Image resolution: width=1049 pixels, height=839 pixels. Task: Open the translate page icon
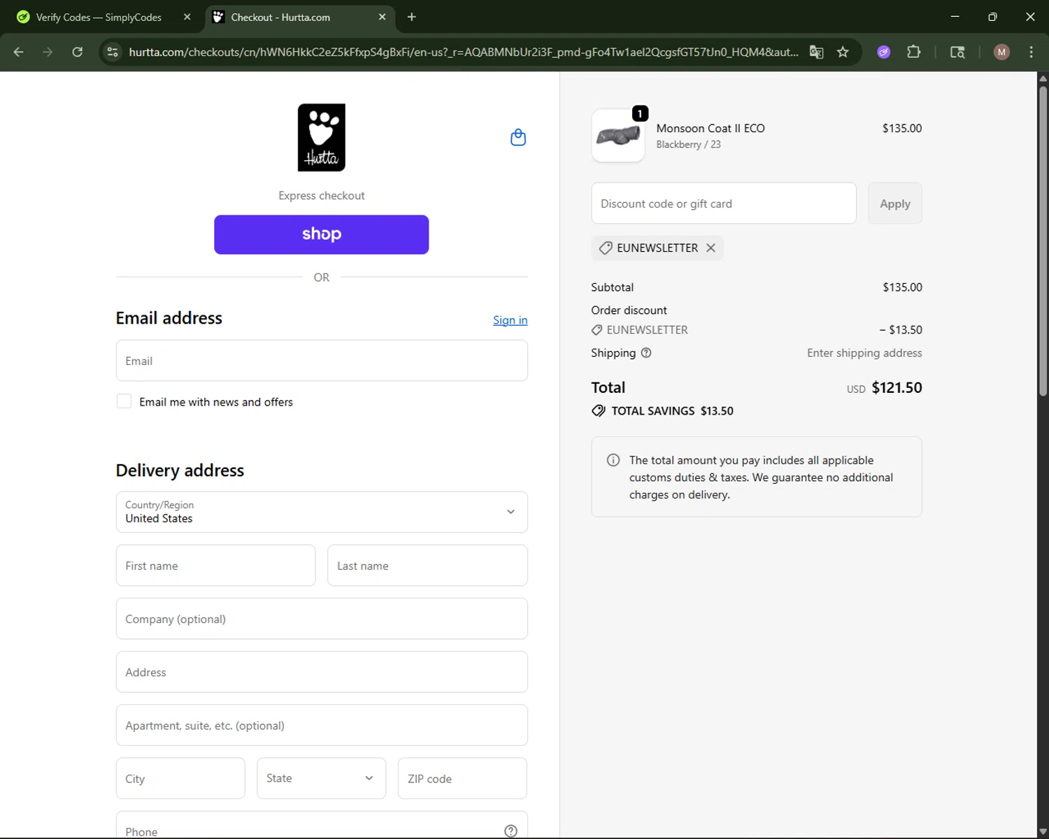816,52
